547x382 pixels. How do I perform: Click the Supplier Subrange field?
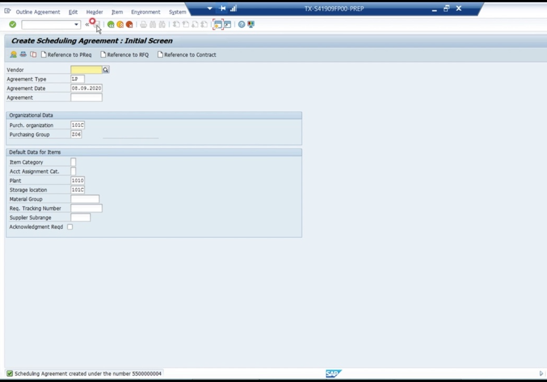(x=81, y=218)
